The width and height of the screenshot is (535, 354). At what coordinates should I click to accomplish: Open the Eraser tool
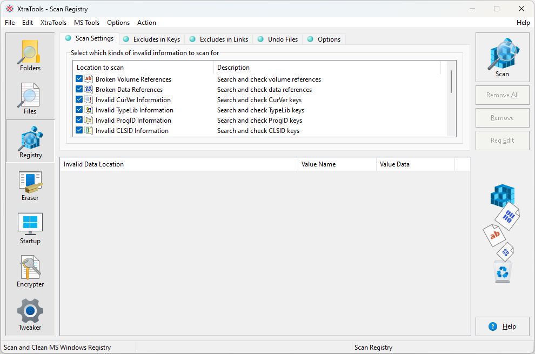click(30, 185)
